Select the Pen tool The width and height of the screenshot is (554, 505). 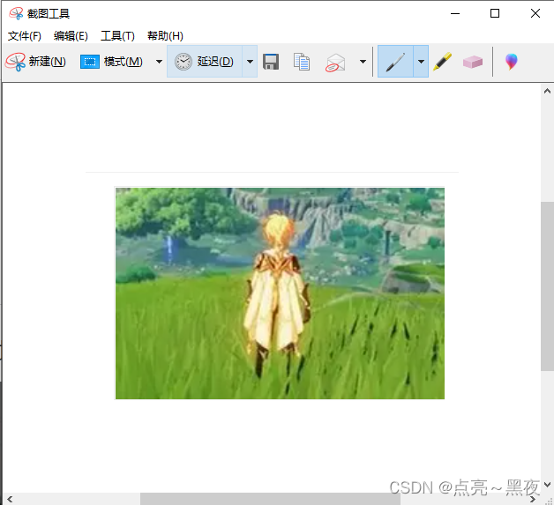pyautogui.click(x=395, y=62)
